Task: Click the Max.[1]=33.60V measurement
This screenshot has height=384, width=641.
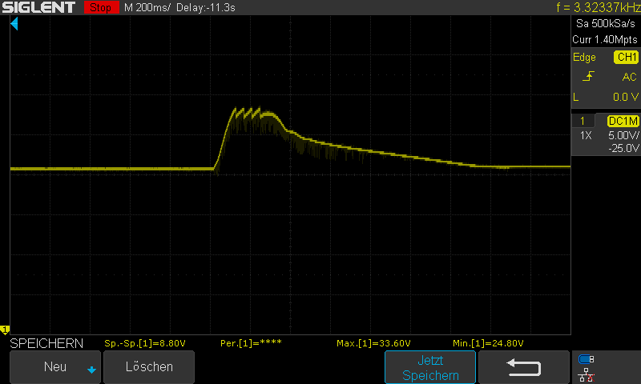Action: 373,343
